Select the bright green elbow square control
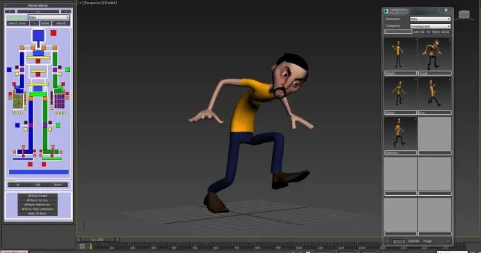This screenshot has width=481, height=253. 67,70
